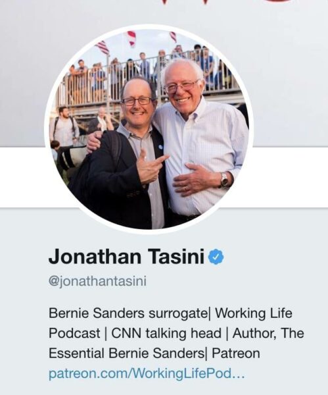
Task: Click the blue lapel pin on dark jacket
Action: coord(161,147)
